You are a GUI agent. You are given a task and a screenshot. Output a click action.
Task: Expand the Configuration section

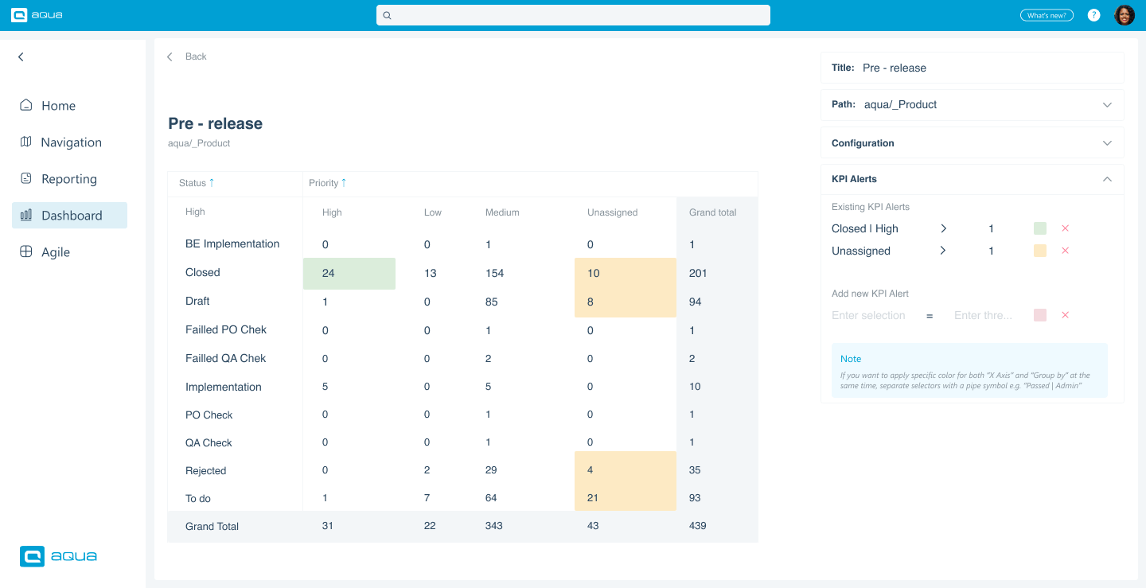(x=1107, y=143)
